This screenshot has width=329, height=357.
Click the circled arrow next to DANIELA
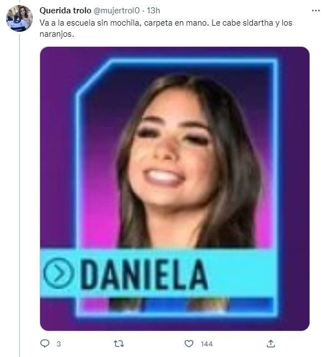coord(58,273)
